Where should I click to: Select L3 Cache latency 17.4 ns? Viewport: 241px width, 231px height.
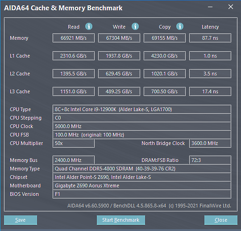coord(210,91)
